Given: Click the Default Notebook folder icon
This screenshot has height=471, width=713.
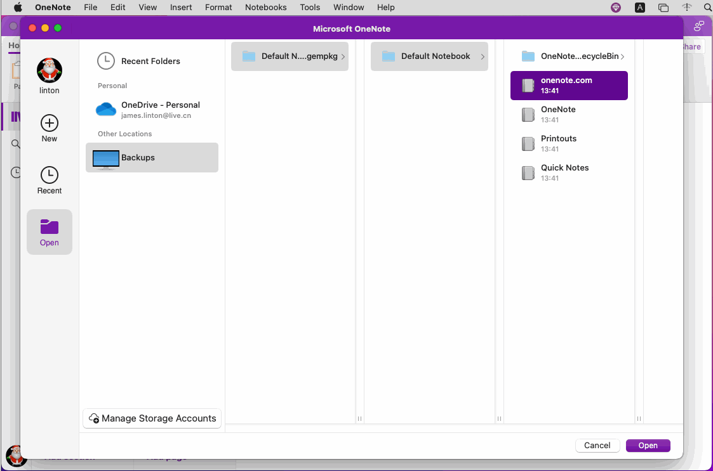Looking at the screenshot, I should [389, 56].
